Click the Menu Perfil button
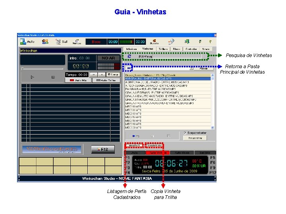 [x=134, y=145]
